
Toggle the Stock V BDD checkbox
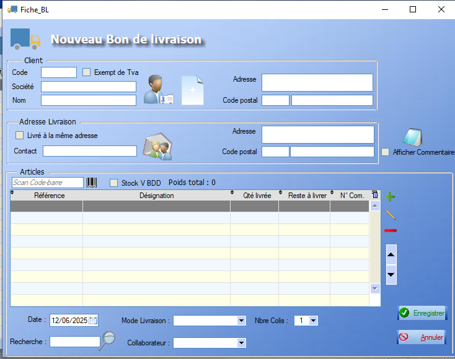113,183
